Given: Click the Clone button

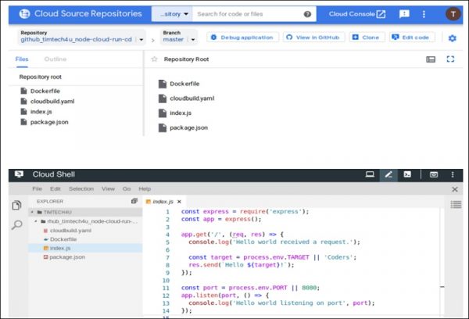Looking at the screenshot, I should (367, 38).
